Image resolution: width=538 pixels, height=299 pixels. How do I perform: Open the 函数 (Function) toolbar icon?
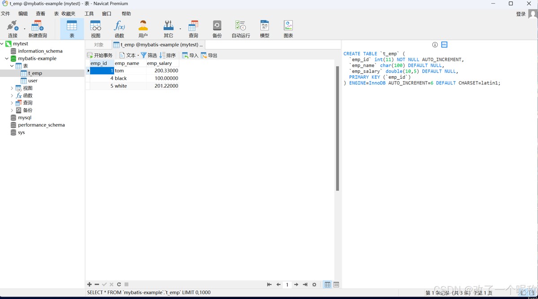click(119, 29)
